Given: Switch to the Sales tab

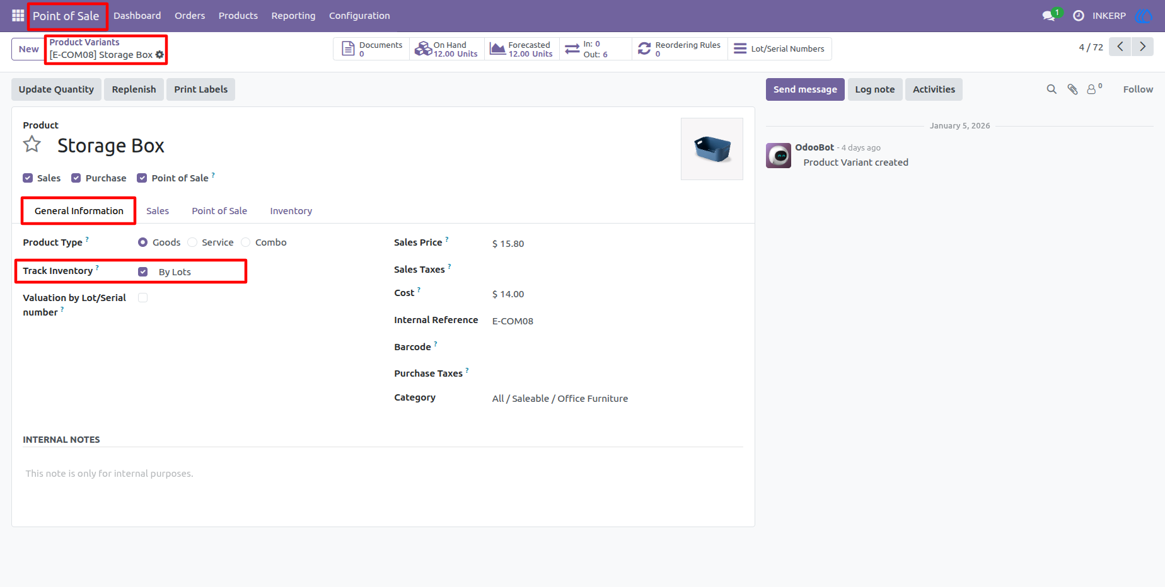Looking at the screenshot, I should pyautogui.click(x=158, y=211).
